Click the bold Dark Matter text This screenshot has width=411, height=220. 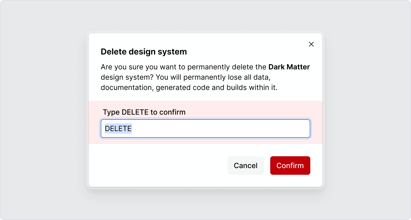(x=289, y=67)
